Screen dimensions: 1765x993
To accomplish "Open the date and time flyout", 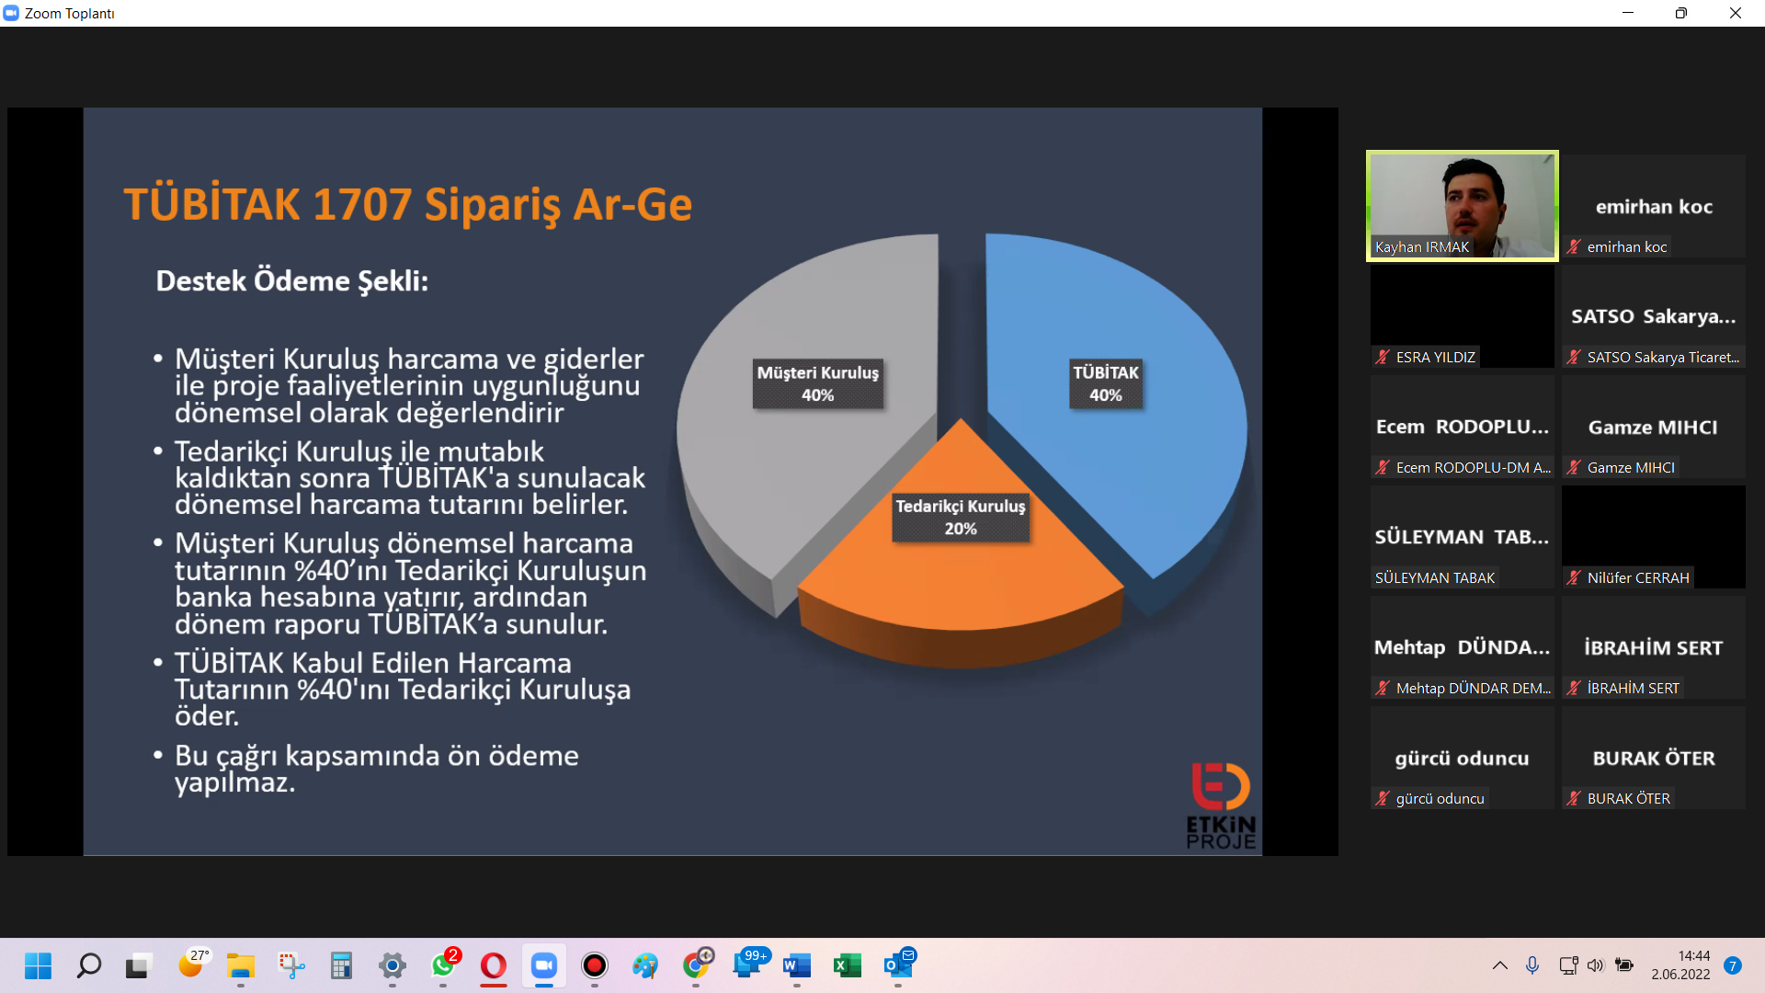I will tap(1680, 965).
